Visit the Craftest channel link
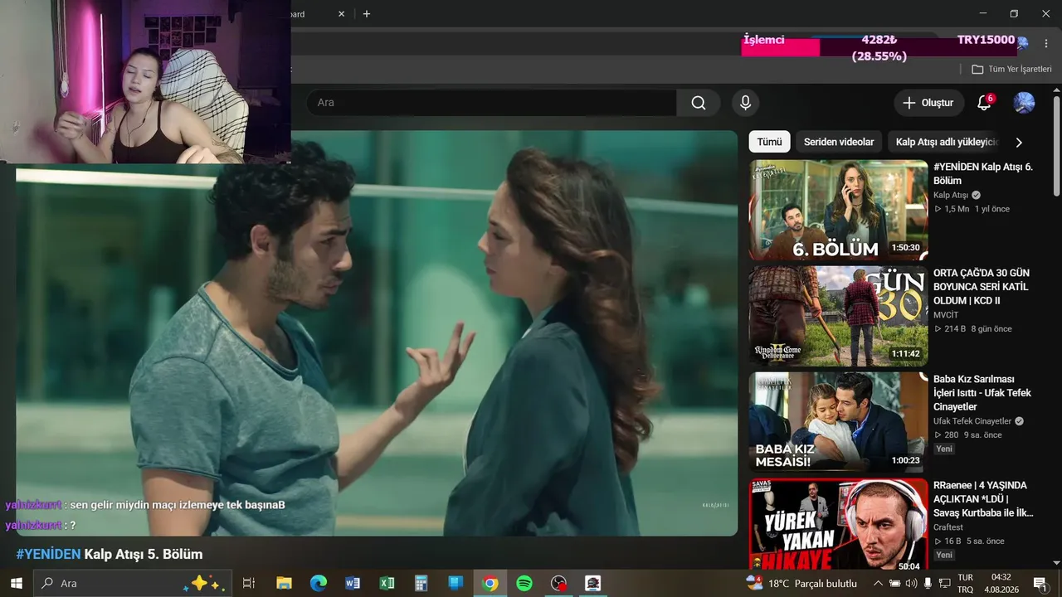 [948, 527]
